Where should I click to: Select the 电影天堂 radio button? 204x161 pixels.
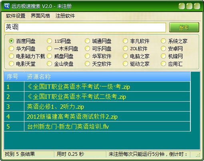[12, 64]
